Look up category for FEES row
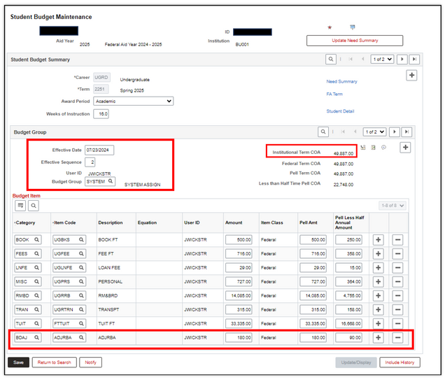 [36, 253]
